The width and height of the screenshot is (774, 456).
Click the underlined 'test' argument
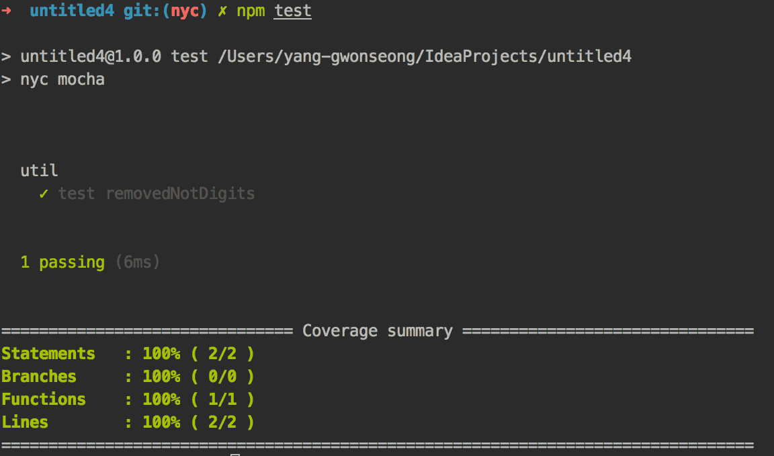click(x=293, y=11)
